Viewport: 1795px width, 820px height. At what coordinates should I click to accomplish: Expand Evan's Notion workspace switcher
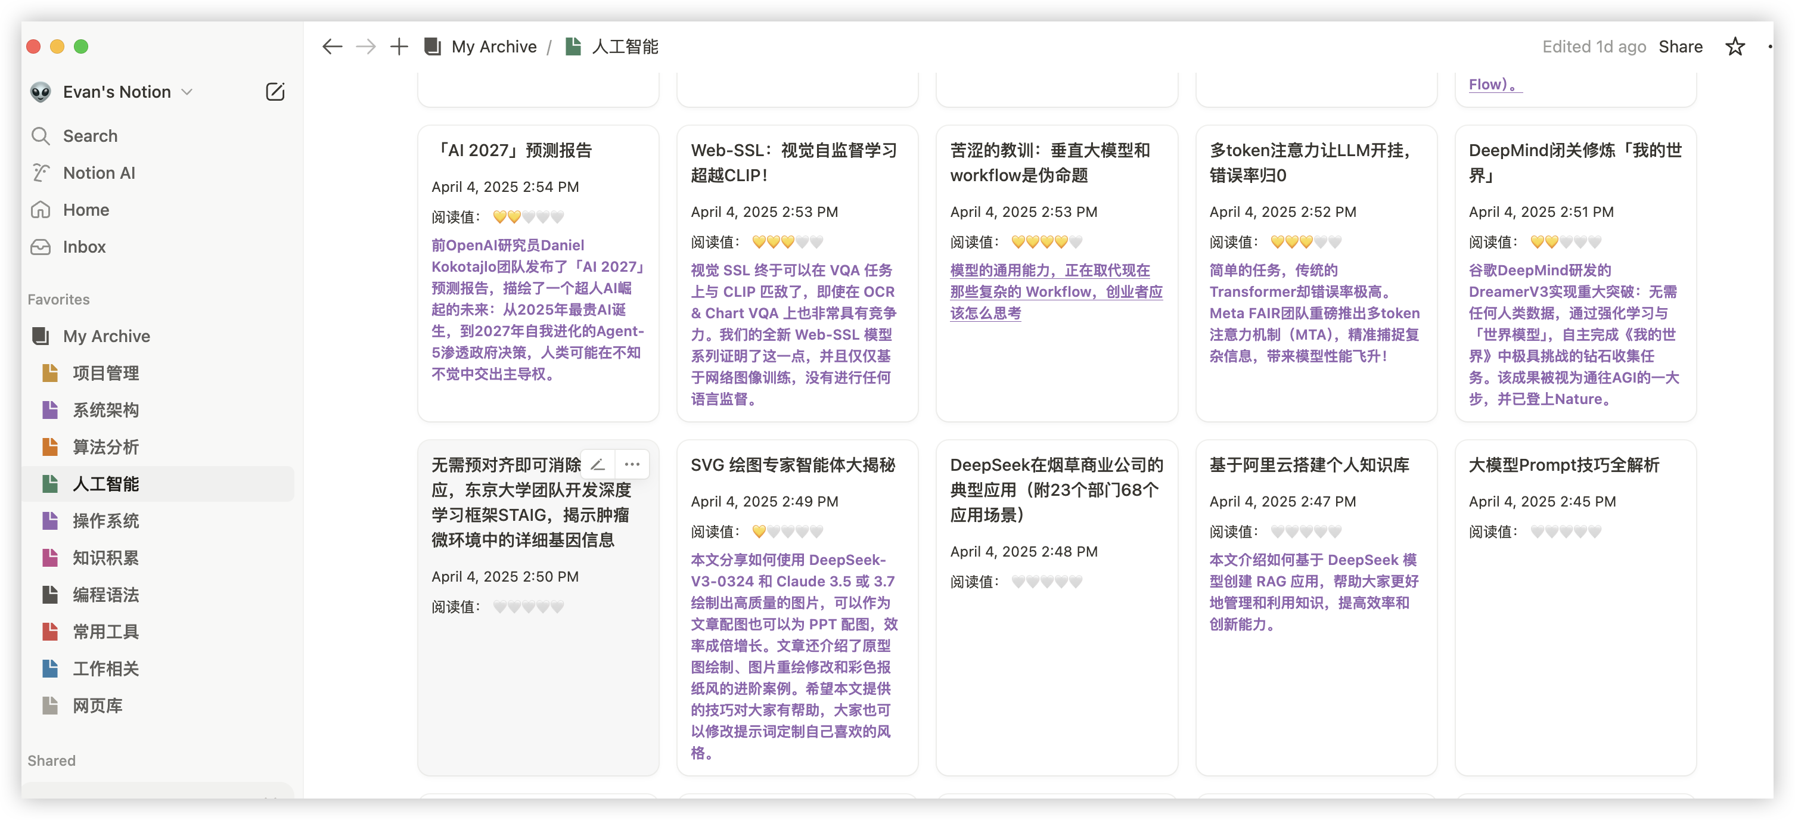coord(116,92)
